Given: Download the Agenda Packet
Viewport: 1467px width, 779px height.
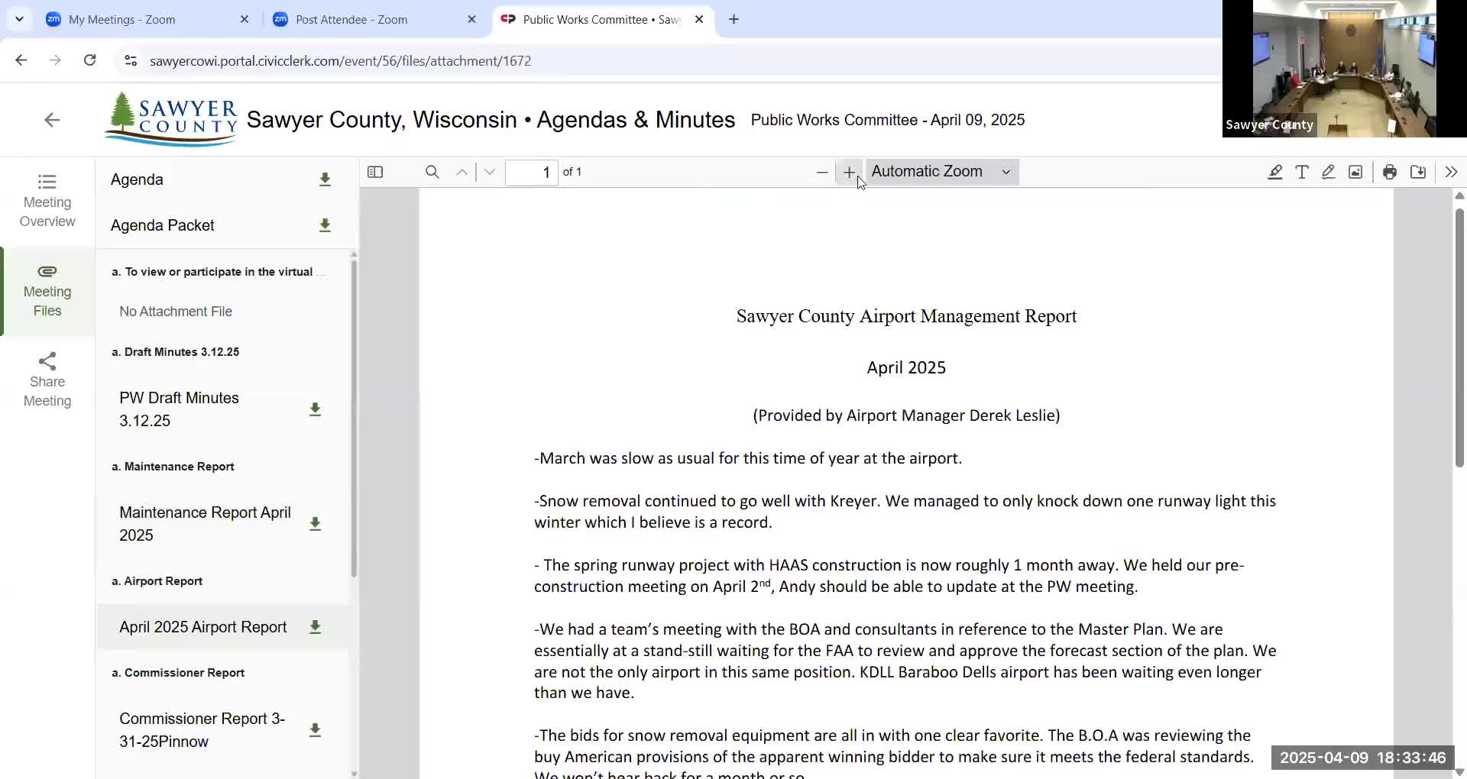Looking at the screenshot, I should (x=325, y=225).
